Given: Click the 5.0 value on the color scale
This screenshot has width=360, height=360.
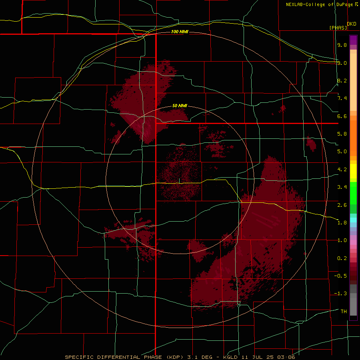Looking at the screenshot, I should [342, 152].
